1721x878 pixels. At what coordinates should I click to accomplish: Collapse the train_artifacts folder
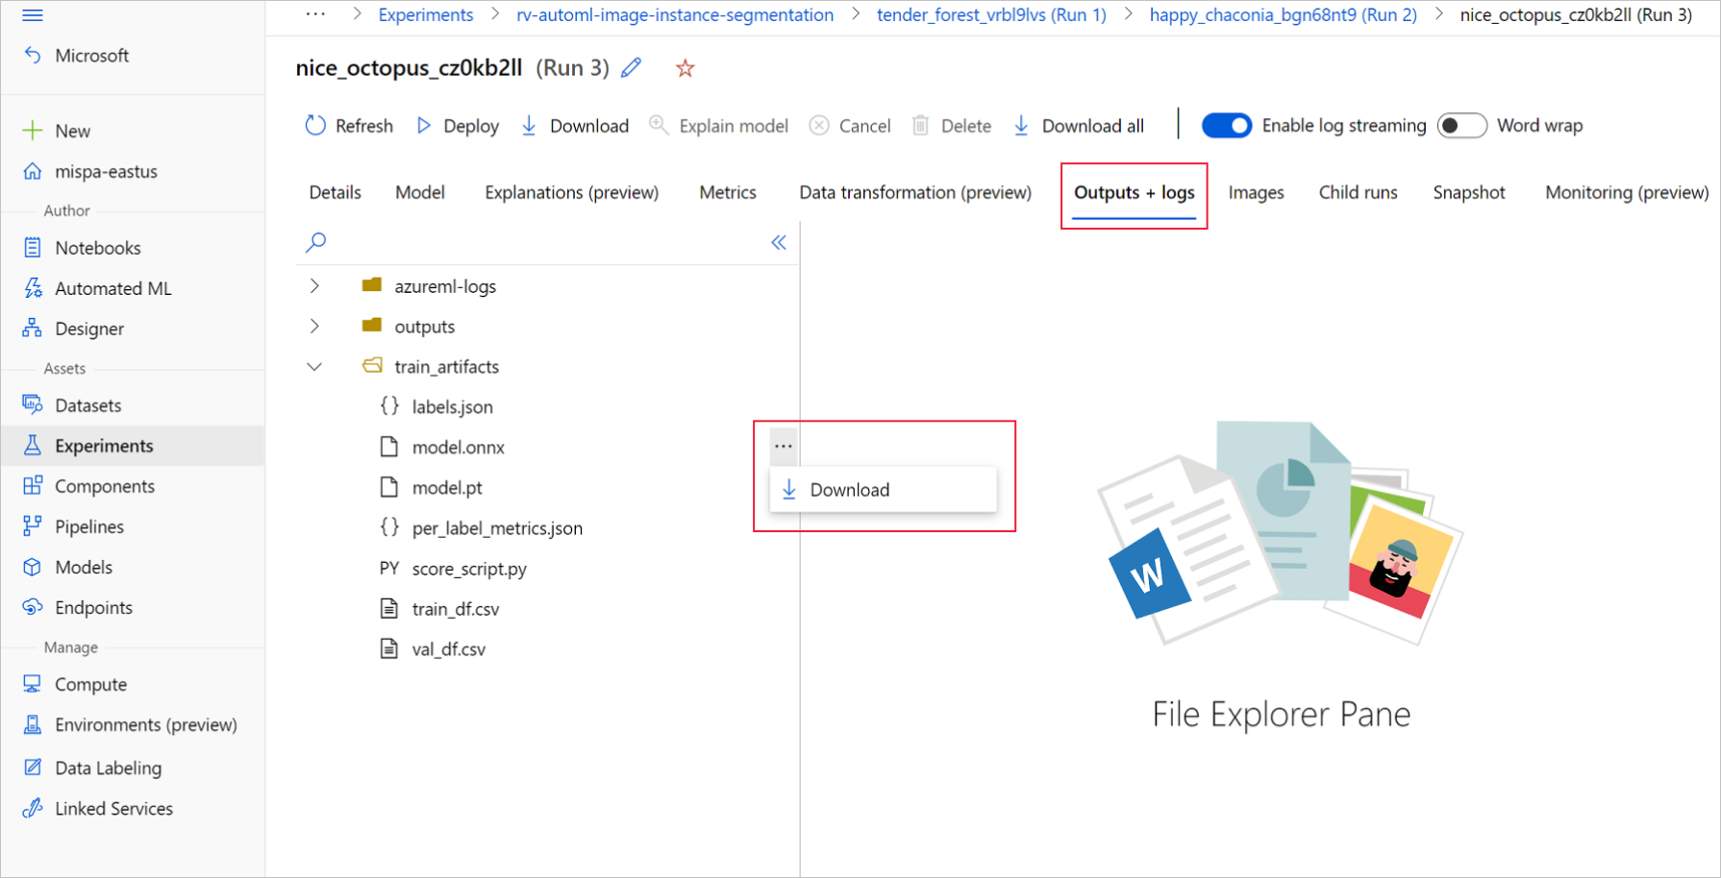click(x=314, y=366)
